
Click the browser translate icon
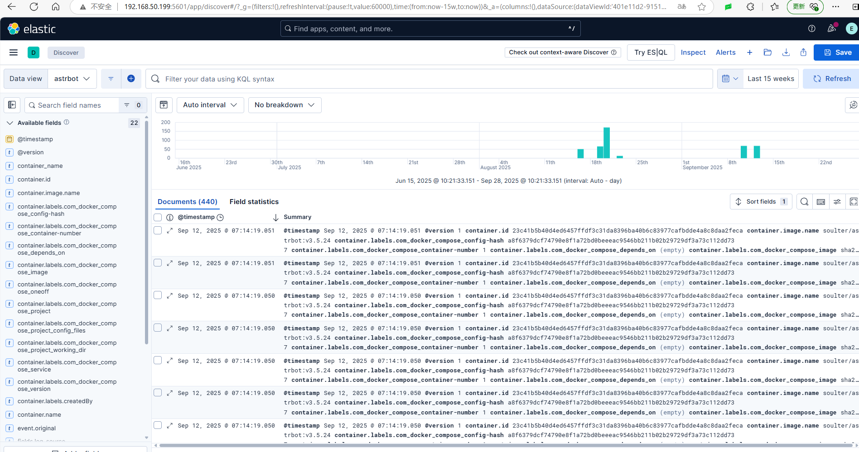(682, 7)
